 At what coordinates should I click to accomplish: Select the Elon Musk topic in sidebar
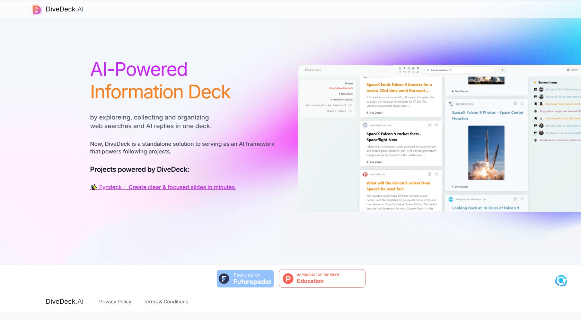tap(346, 94)
